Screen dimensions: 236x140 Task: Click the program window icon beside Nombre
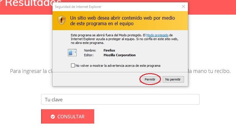72,53
